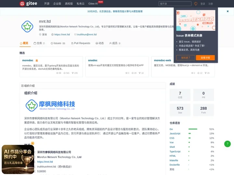234x175 pixels.
Task: Click the truthhun@mnt.ltd email link
Action: coord(87,35)
